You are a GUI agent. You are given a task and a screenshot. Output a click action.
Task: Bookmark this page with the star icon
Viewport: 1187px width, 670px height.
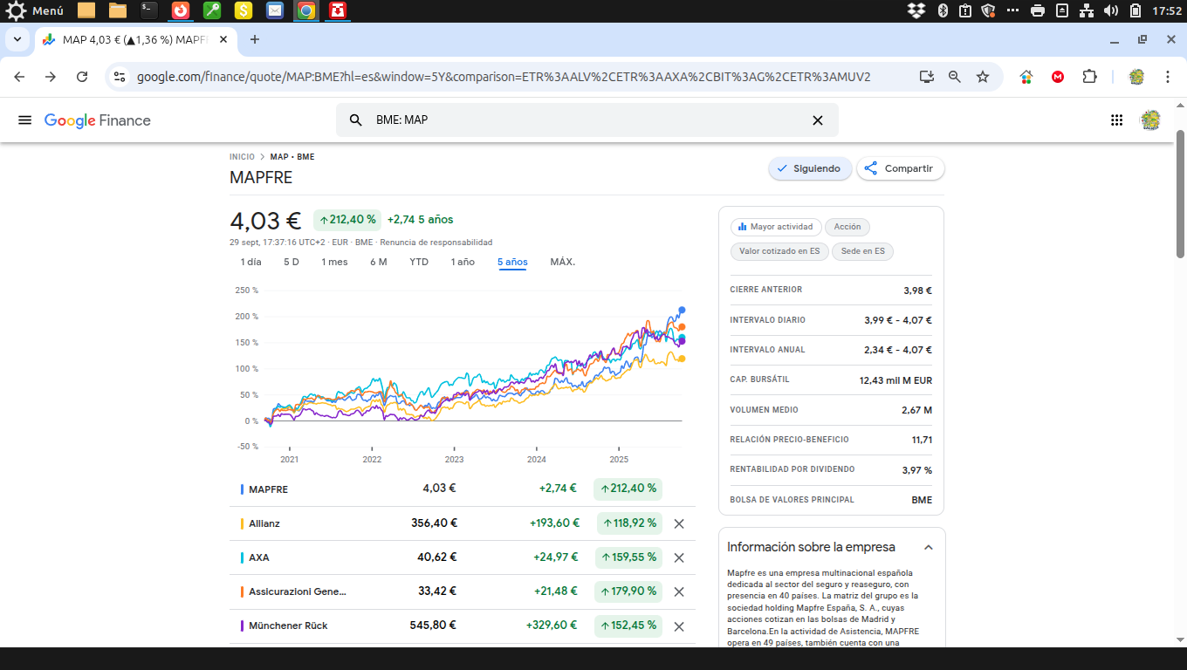click(x=983, y=77)
